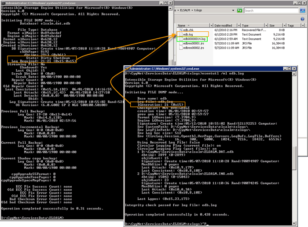Click scroll-up arrow in back cmd window
The width and height of the screenshot is (308, 227).
pos(170,8)
